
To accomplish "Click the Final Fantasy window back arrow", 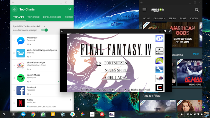I will point(62,31).
